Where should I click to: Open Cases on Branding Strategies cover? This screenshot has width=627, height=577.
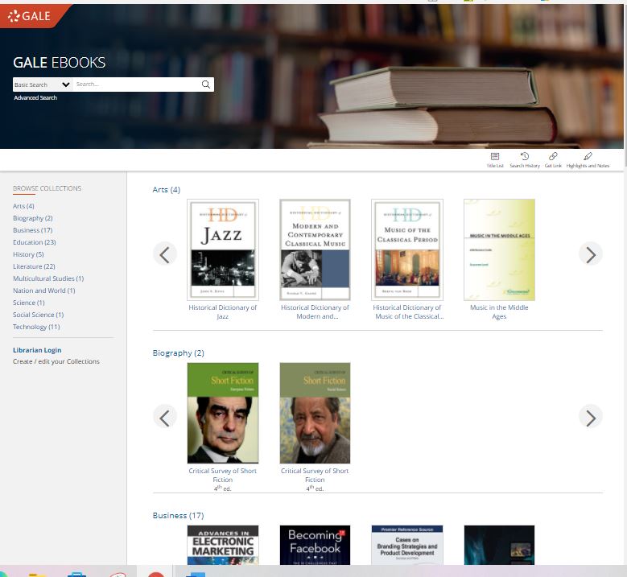[407, 545]
